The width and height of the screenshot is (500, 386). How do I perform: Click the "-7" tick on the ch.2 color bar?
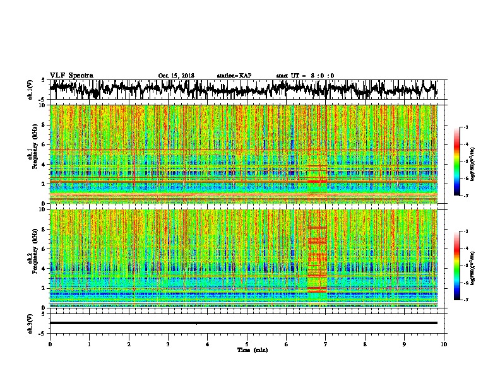(x=465, y=300)
